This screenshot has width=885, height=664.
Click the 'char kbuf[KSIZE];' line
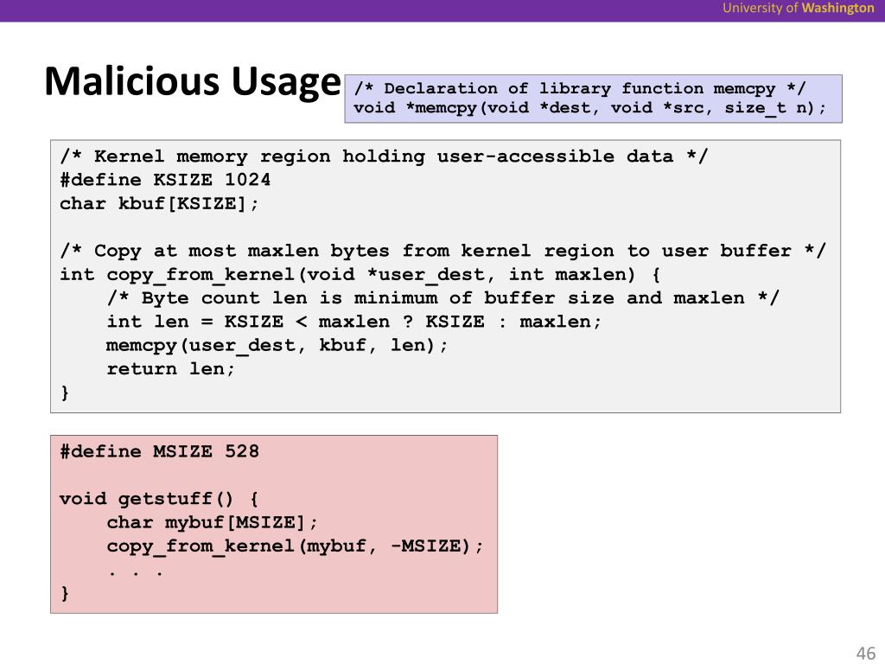(159, 203)
